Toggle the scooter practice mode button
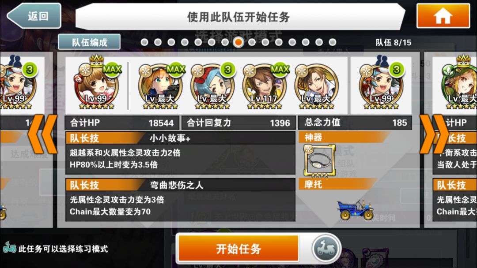 click(x=326, y=249)
